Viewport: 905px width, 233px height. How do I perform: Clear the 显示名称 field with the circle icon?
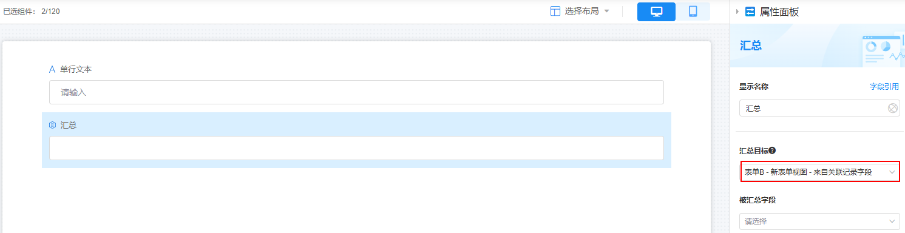pyautogui.click(x=892, y=108)
